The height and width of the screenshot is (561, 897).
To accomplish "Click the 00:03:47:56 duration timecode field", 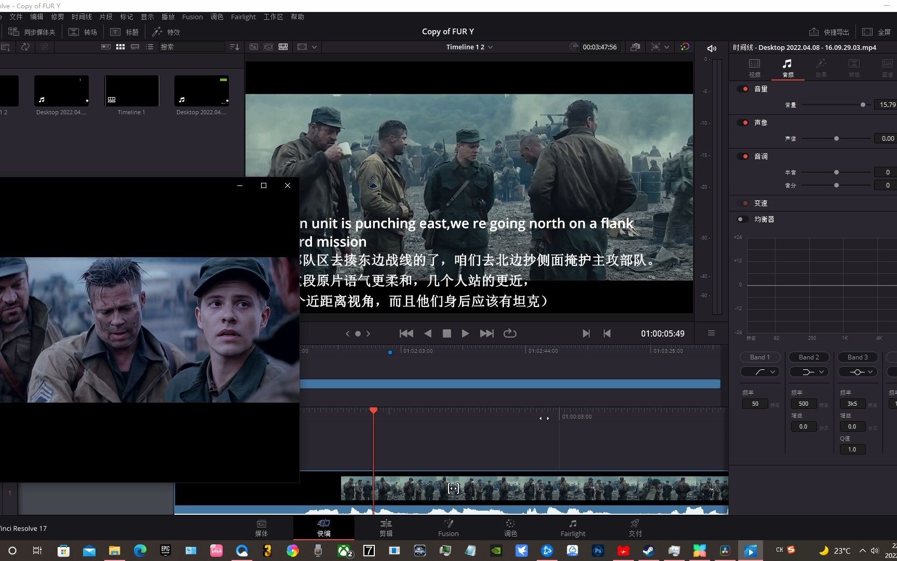I will 600,47.
